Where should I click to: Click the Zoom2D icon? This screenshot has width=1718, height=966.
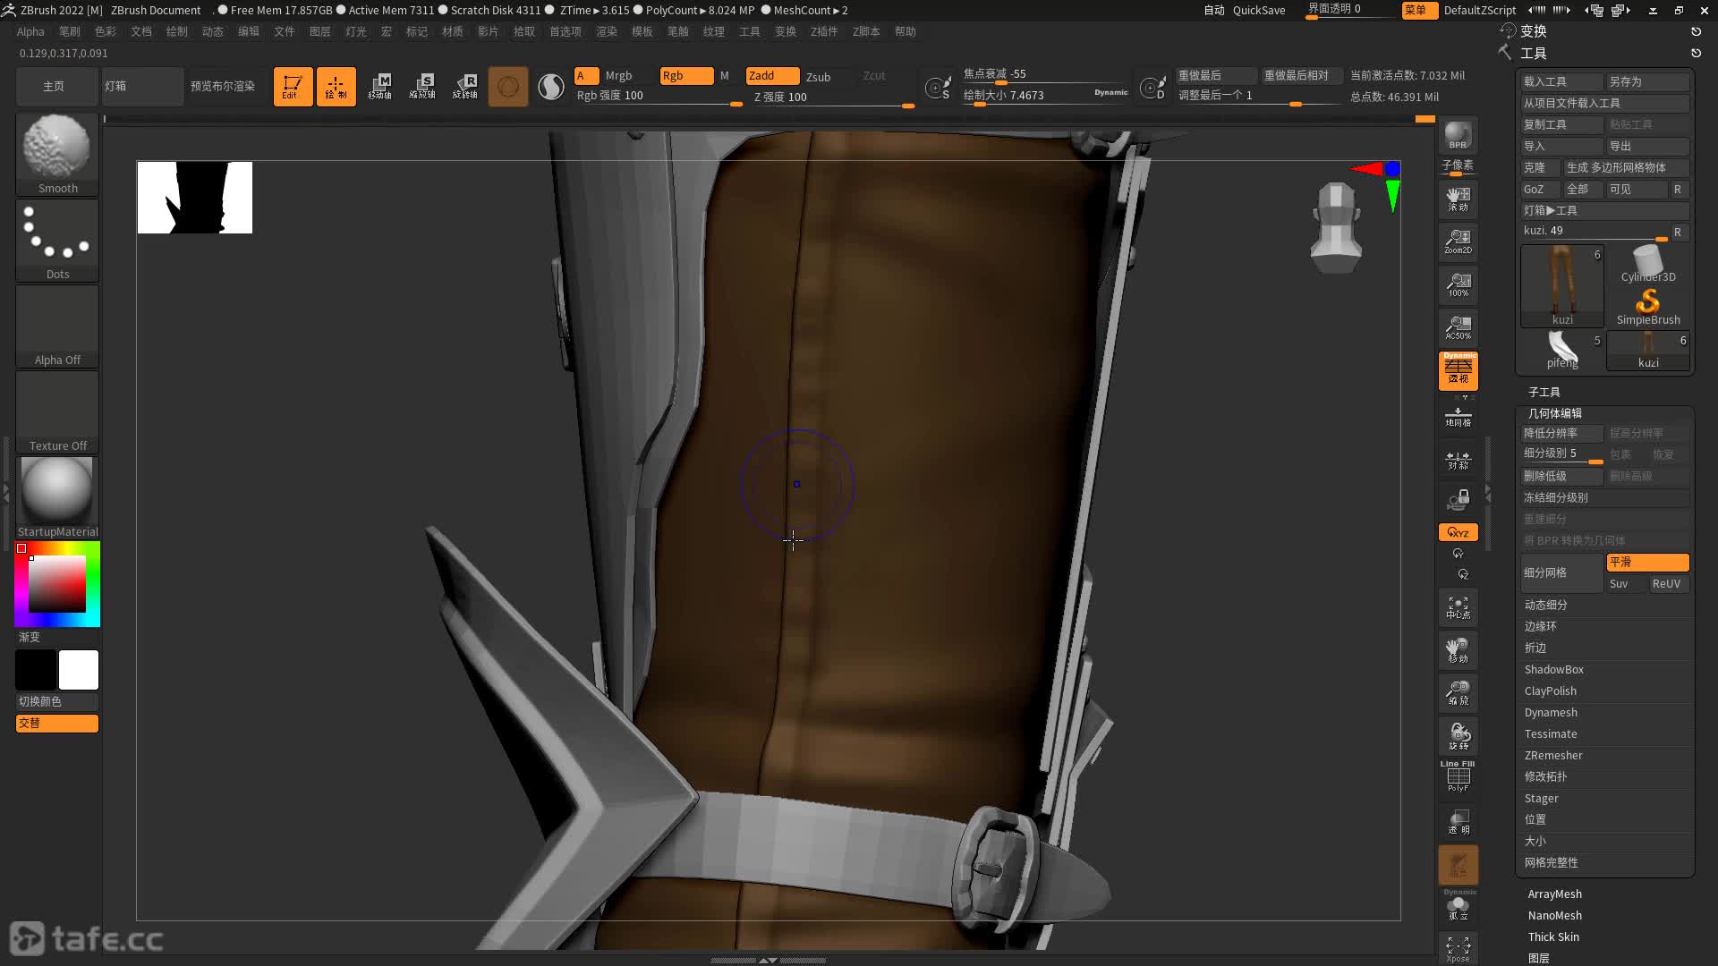point(1458,241)
